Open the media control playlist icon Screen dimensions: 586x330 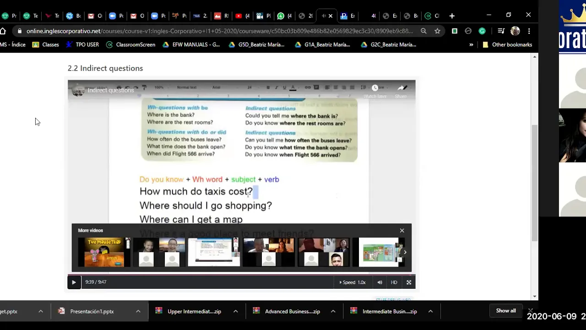(501, 31)
